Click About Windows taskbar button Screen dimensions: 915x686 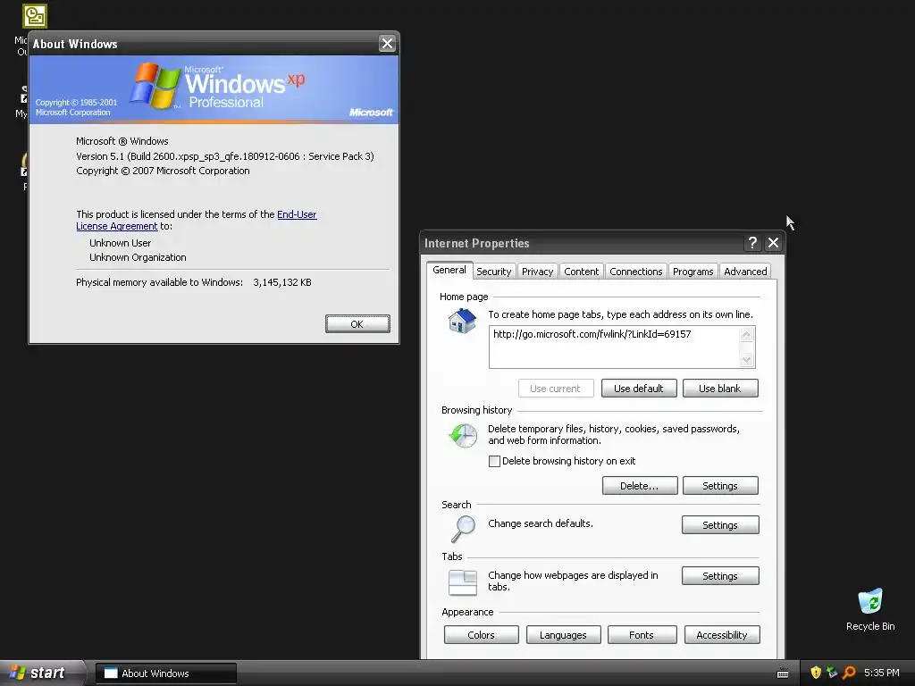[166, 673]
